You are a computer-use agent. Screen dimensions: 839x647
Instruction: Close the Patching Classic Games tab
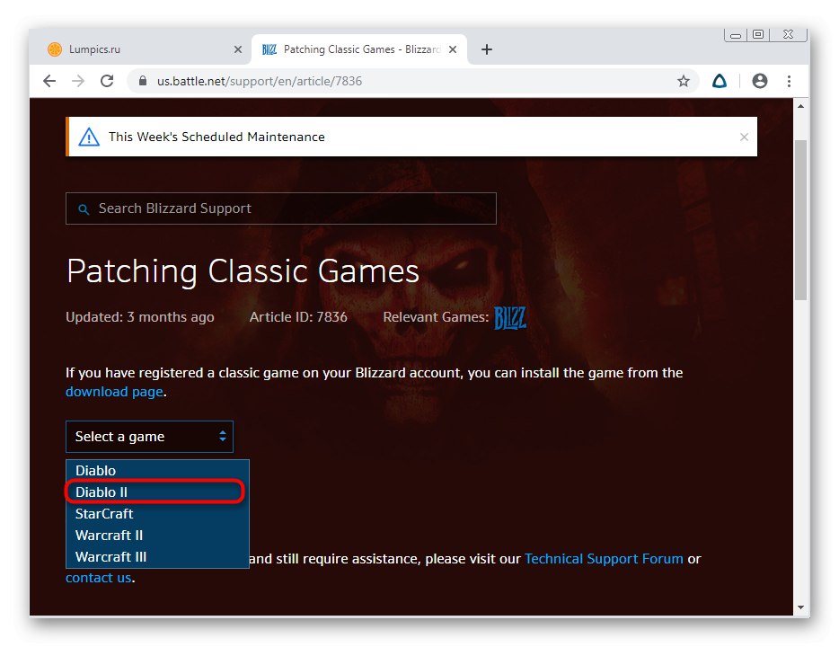[453, 49]
